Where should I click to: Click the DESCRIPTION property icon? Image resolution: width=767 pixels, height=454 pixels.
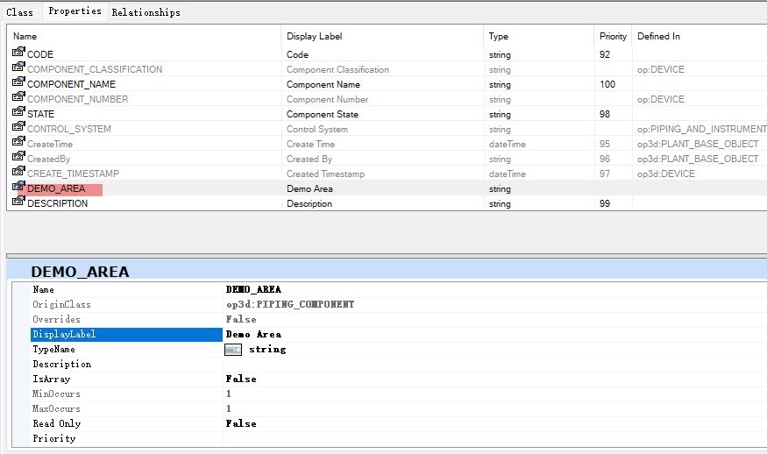[x=18, y=202]
